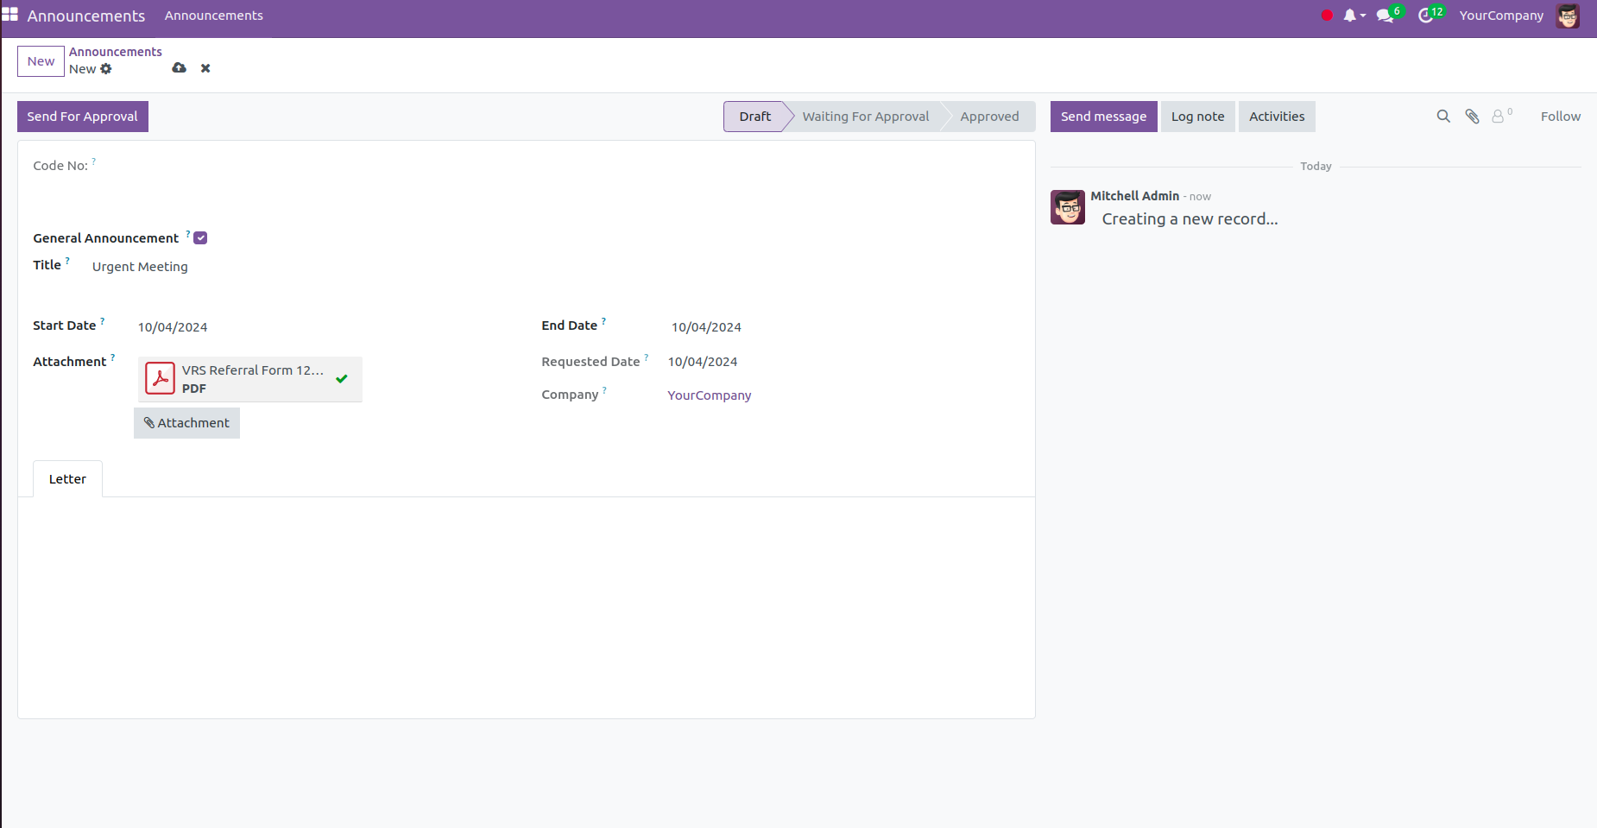The image size is (1597, 828).
Task: Discard changes with the X icon
Action: (205, 68)
